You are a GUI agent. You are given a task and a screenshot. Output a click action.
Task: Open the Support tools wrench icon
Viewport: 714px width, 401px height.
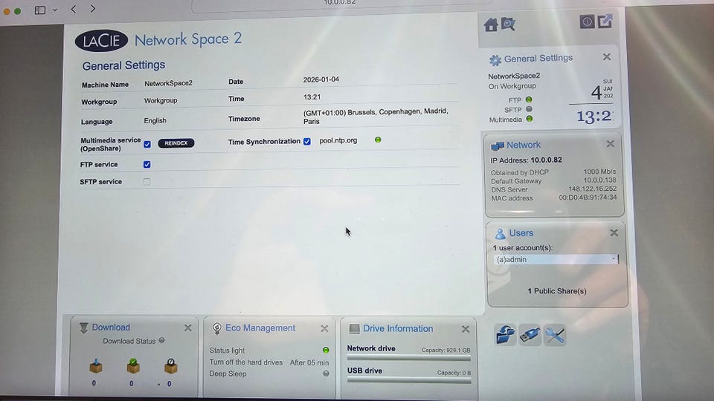tap(554, 336)
